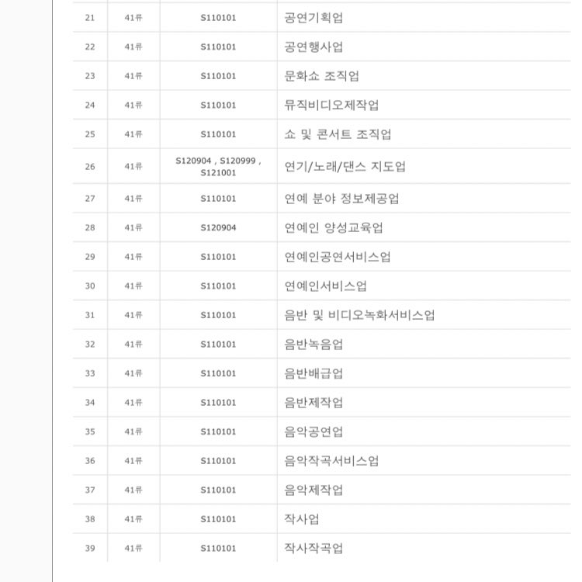This screenshot has height=582, width=582.
Task: Click the 음악작곡서비스업 service name
Action: coord(331,461)
